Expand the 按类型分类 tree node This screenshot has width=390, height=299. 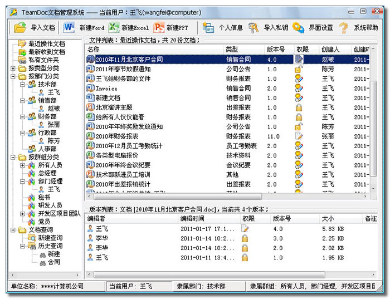point(13,68)
